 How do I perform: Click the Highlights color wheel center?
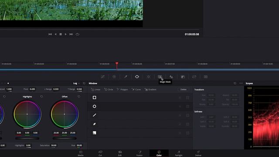point(27,114)
